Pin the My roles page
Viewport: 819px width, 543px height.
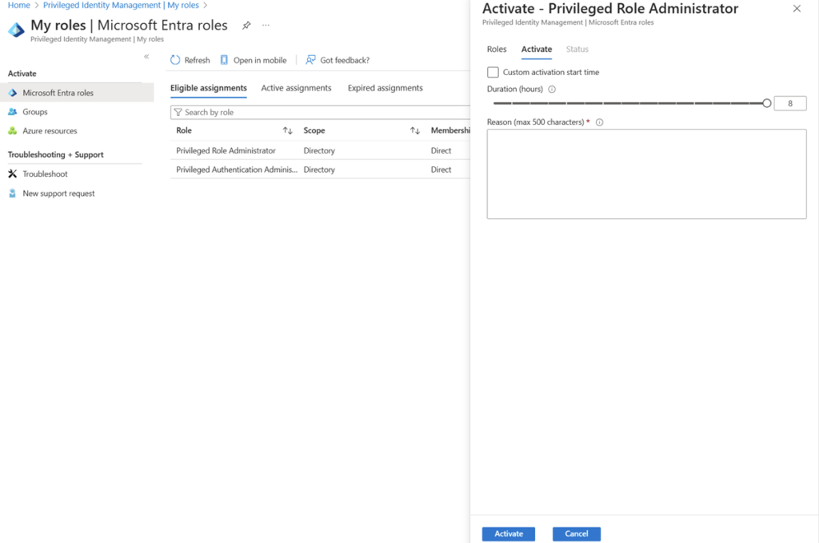[x=246, y=25]
